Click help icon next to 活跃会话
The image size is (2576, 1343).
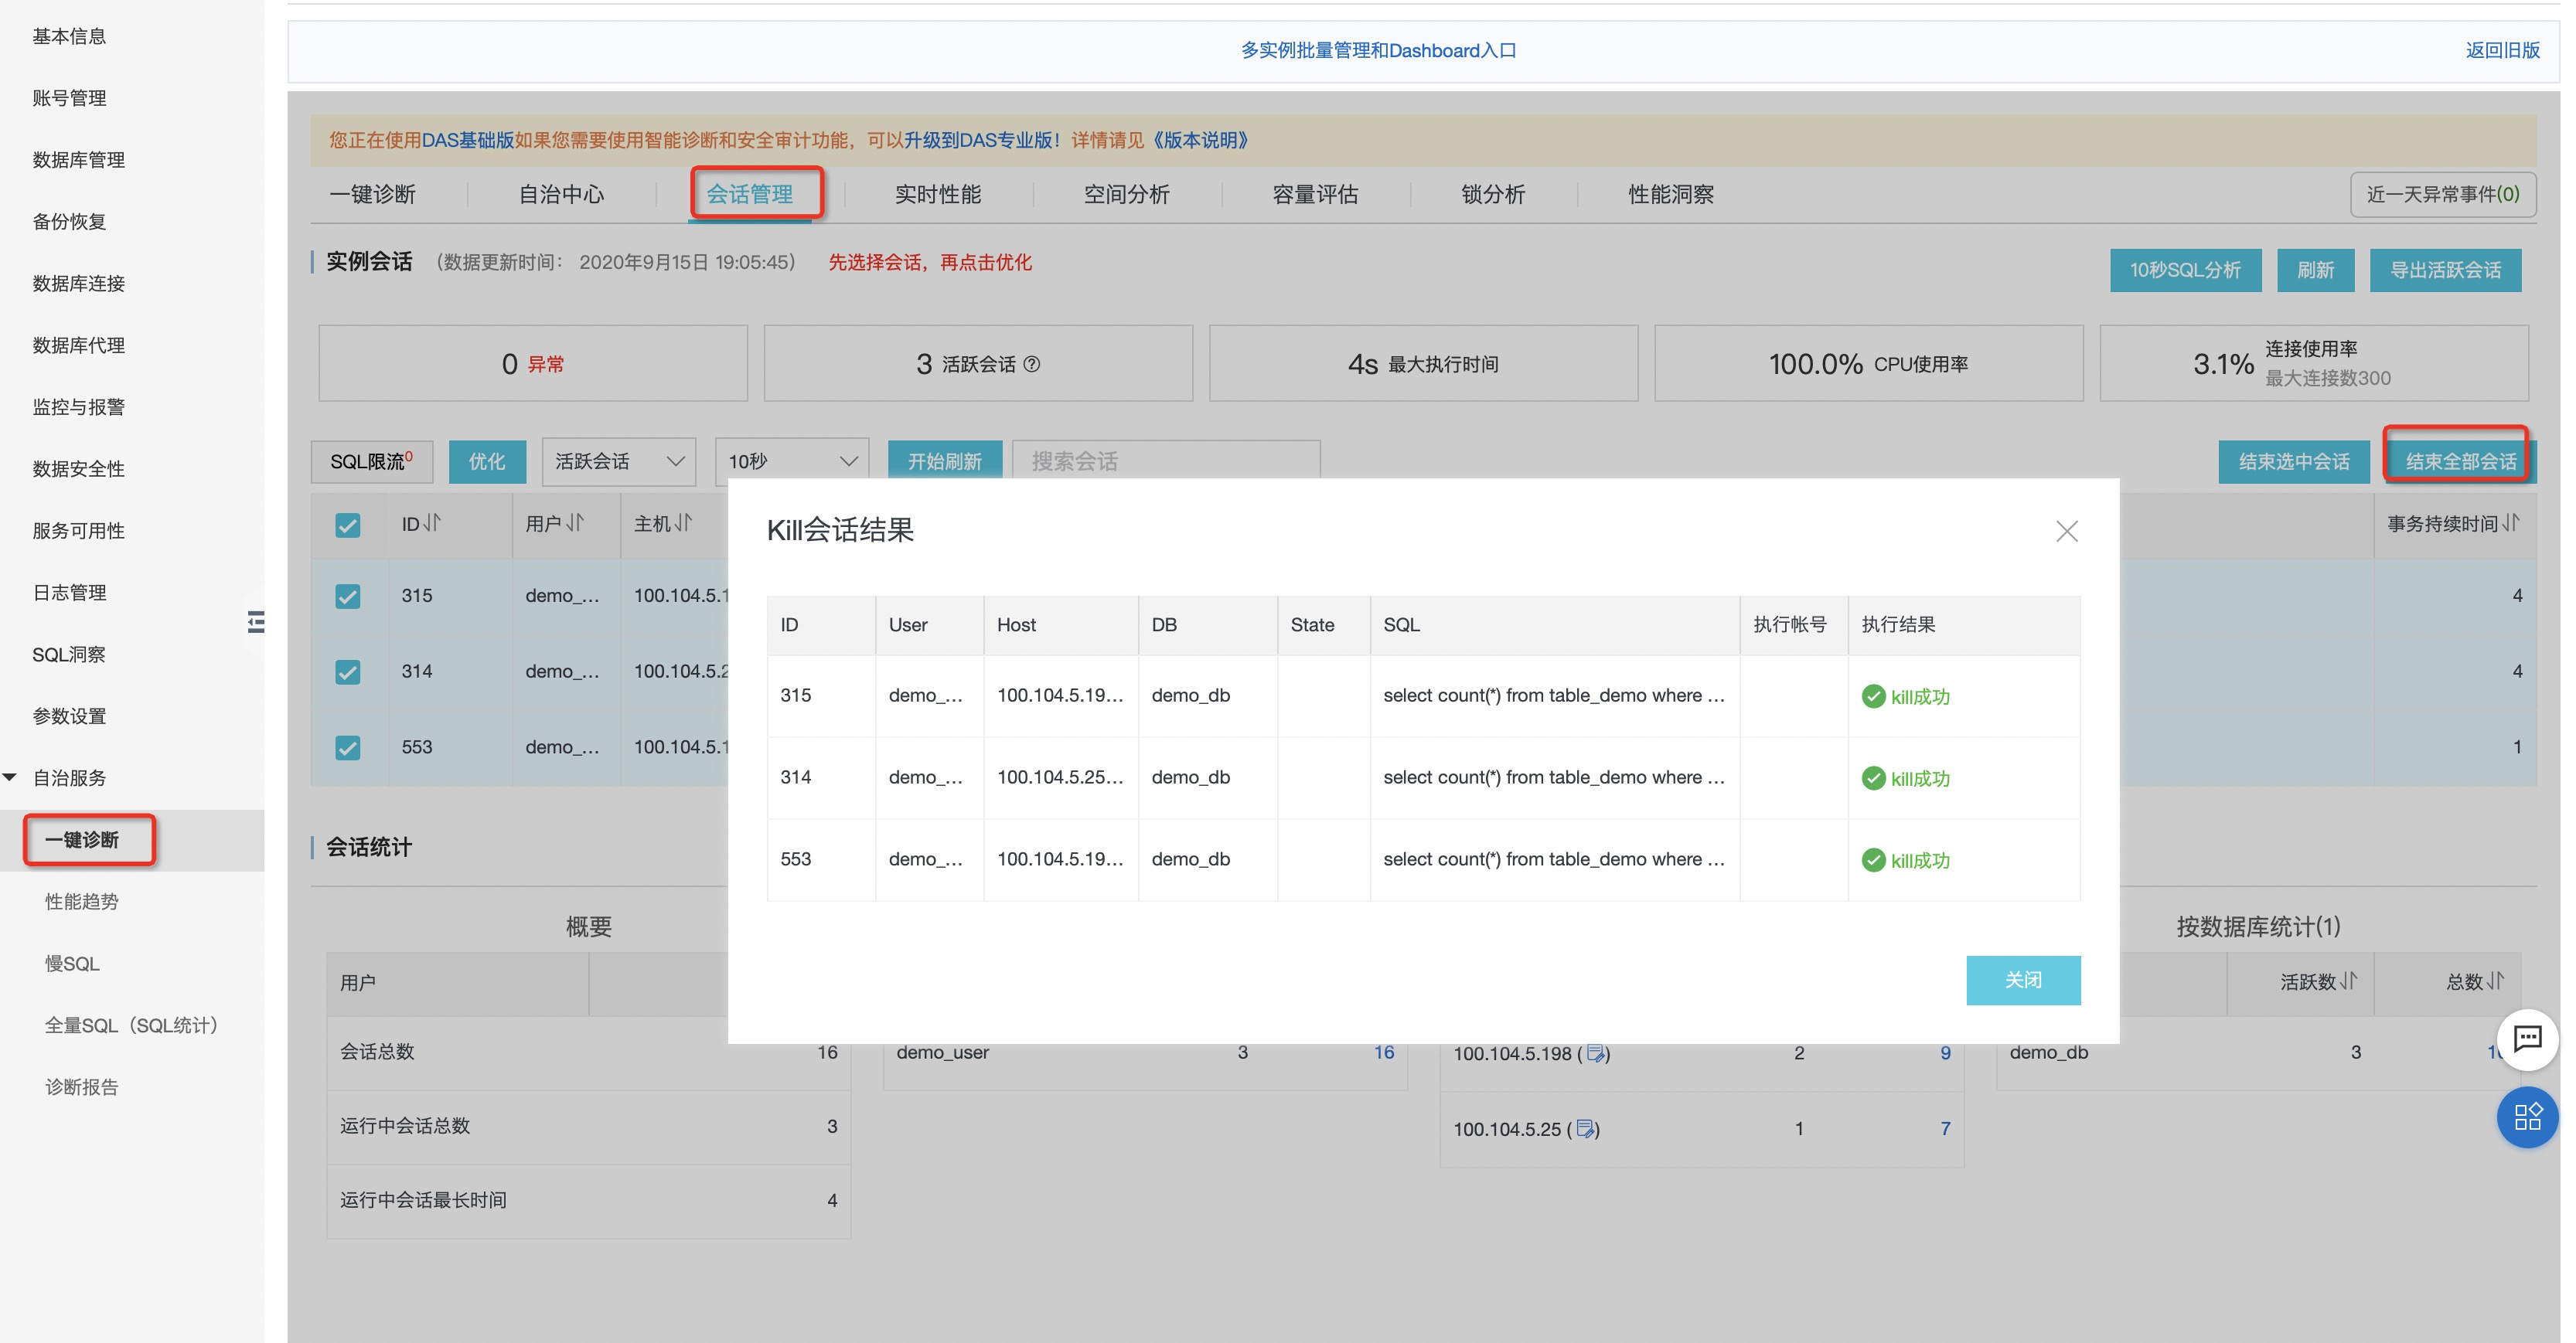coord(1032,364)
